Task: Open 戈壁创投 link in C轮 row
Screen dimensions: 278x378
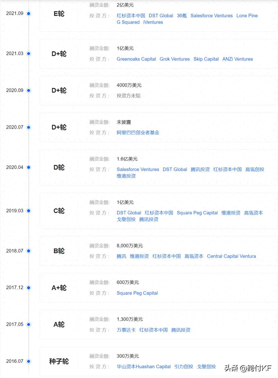Action: click(x=126, y=220)
